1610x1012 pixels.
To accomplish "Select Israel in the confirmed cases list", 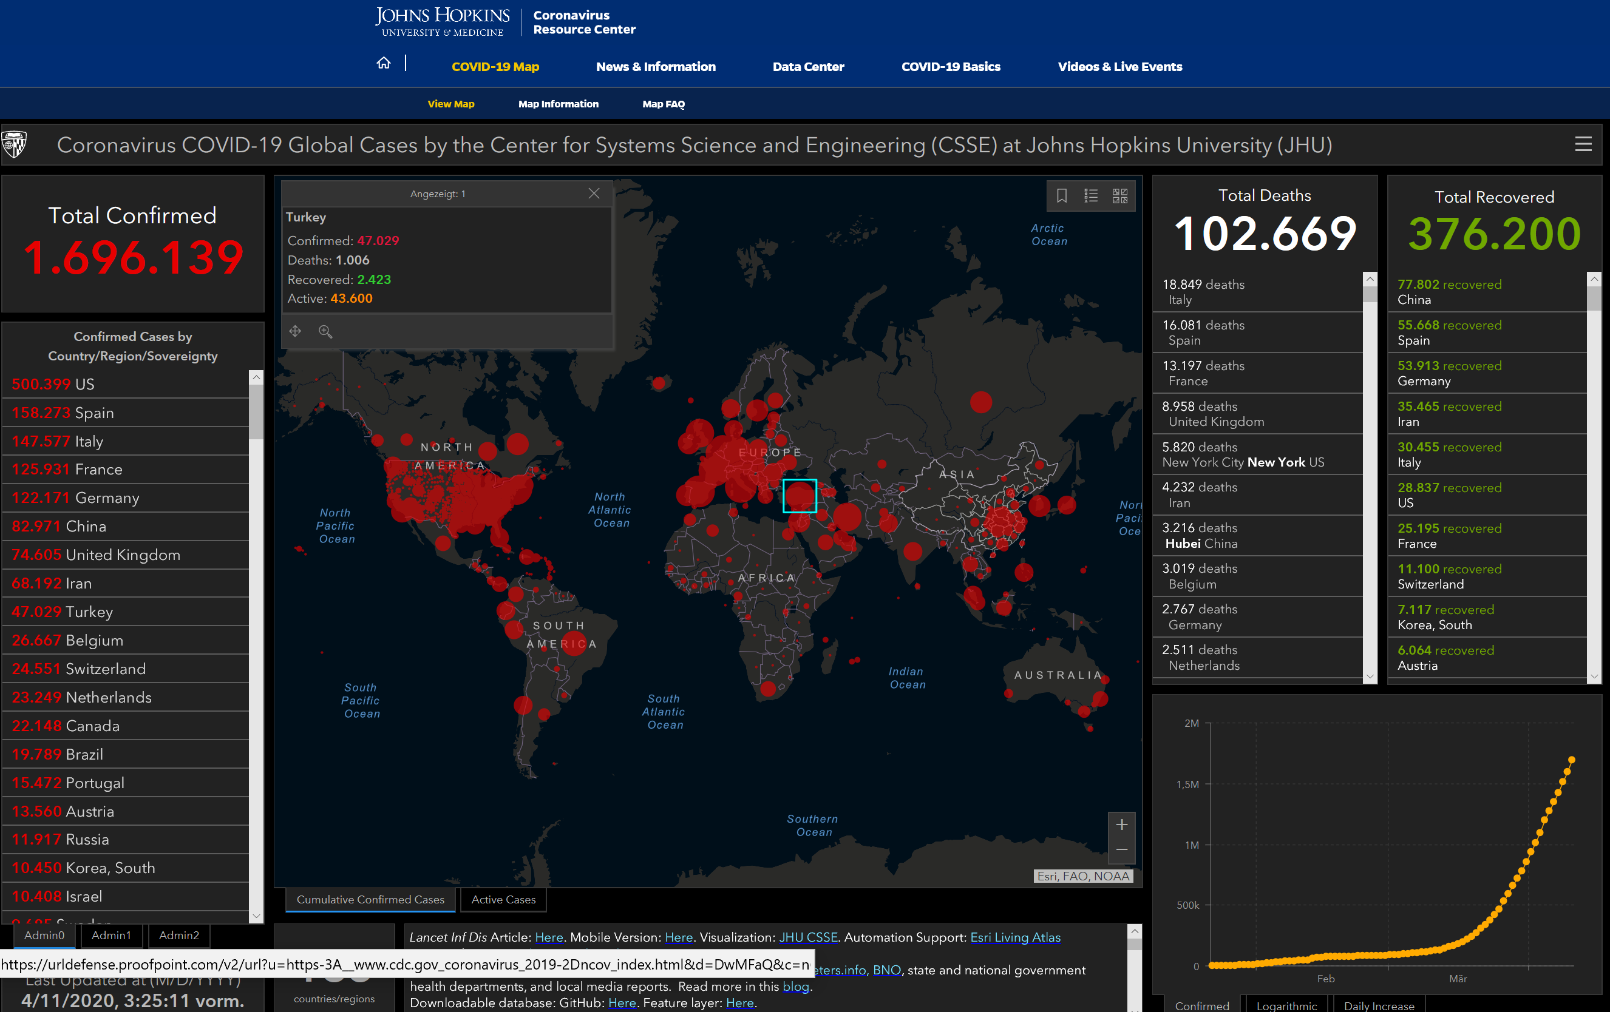I will click(126, 897).
